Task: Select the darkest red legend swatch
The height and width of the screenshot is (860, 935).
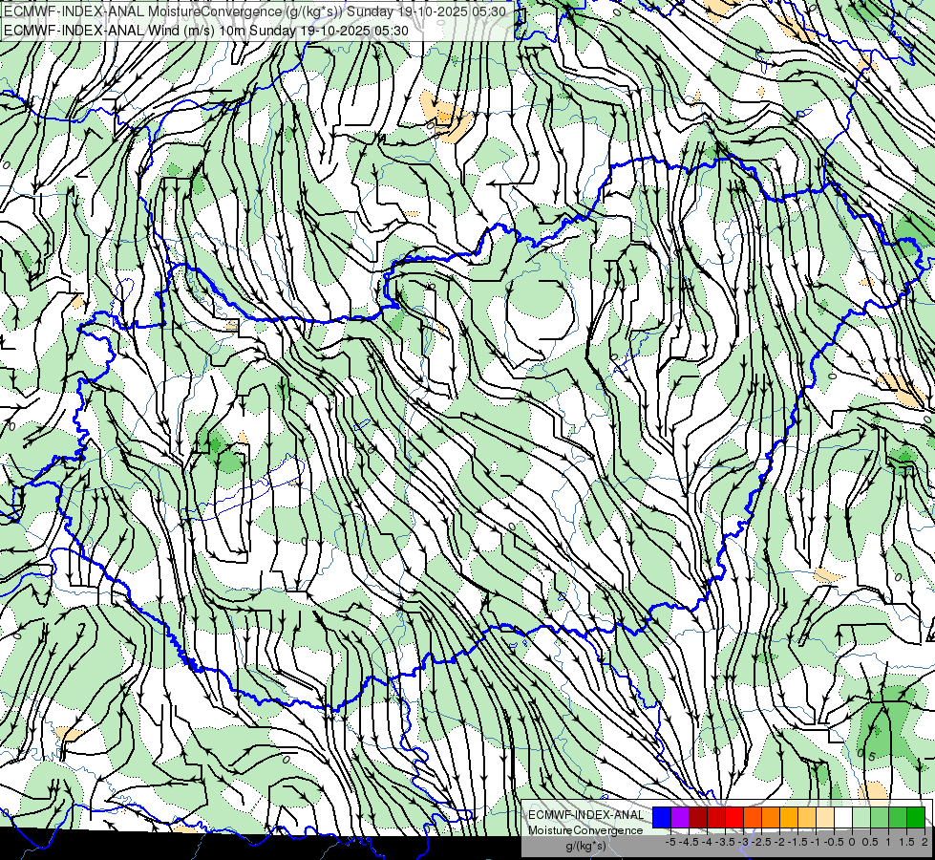Action: pos(698,817)
